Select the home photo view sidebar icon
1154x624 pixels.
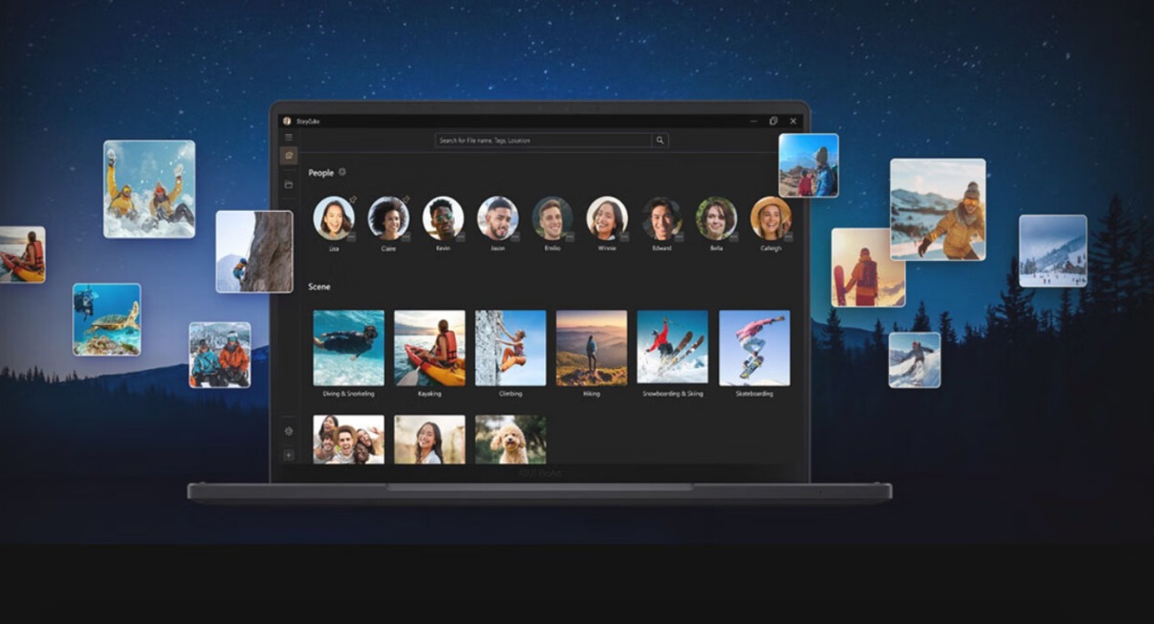tap(288, 156)
